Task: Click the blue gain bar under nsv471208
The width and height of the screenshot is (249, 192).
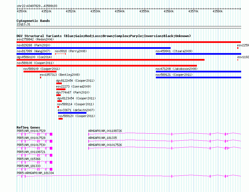Action: [199, 72]
